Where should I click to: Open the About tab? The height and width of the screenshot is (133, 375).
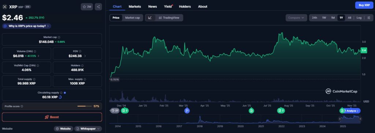coord(203,7)
